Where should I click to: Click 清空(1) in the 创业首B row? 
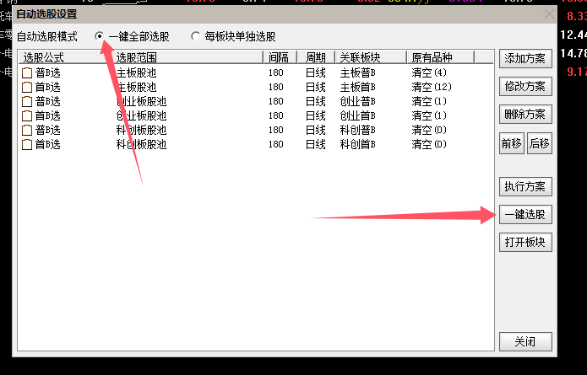429,115
